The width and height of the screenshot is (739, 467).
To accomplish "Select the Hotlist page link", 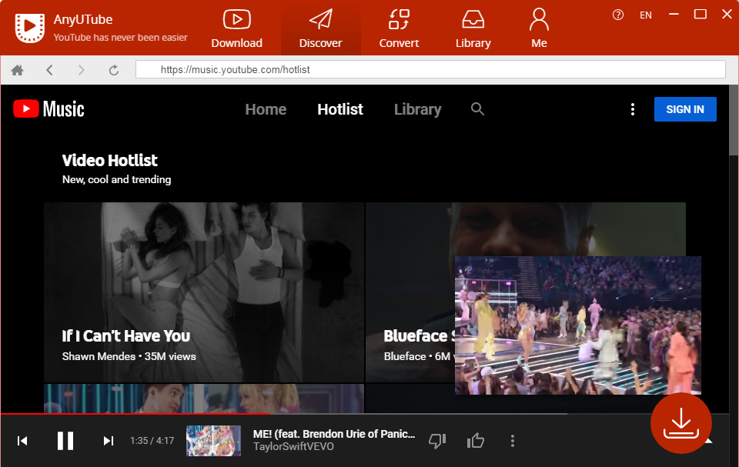I will (340, 109).
